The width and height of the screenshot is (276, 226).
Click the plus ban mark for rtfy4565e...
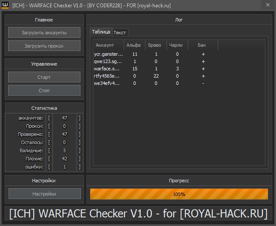(203, 76)
